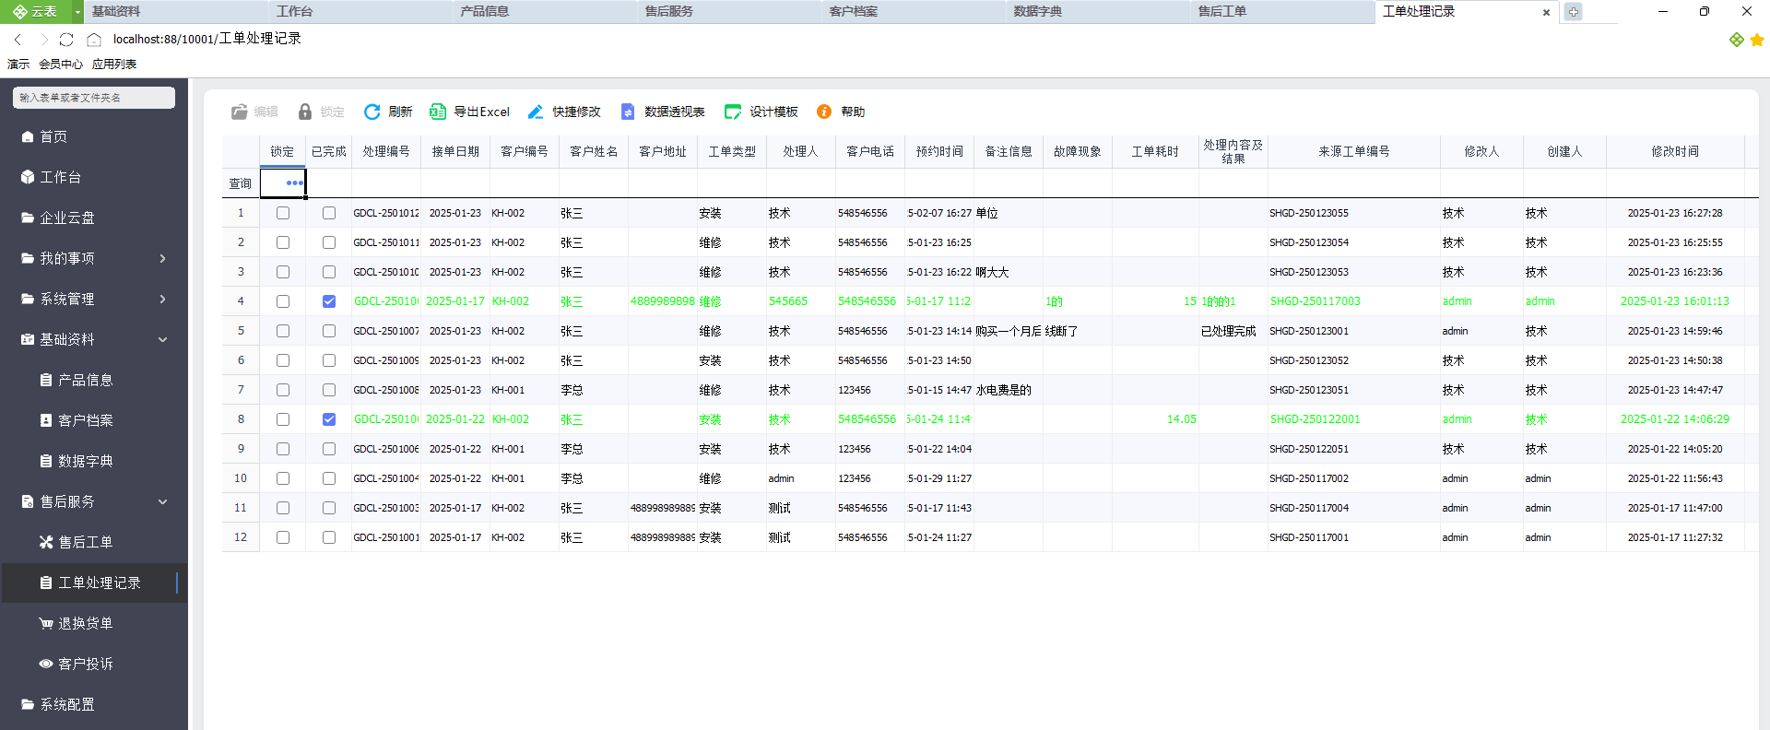Click the Refresh (刷新) toolbar icon
This screenshot has width=1770, height=730.
click(372, 112)
